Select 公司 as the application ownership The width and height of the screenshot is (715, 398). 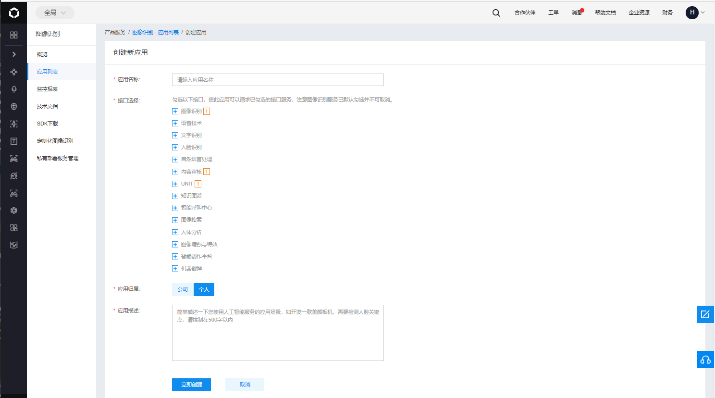[182, 289]
